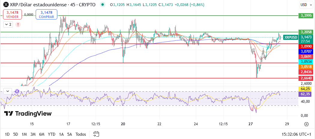Click the 2,6000 price scale label
315x139 pixels.
[x=306, y=83]
